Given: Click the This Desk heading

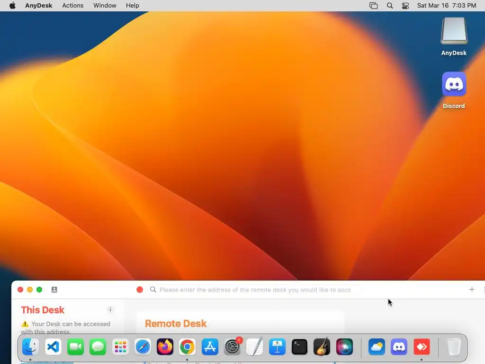Looking at the screenshot, I should pyautogui.click(x=43, y=310).
